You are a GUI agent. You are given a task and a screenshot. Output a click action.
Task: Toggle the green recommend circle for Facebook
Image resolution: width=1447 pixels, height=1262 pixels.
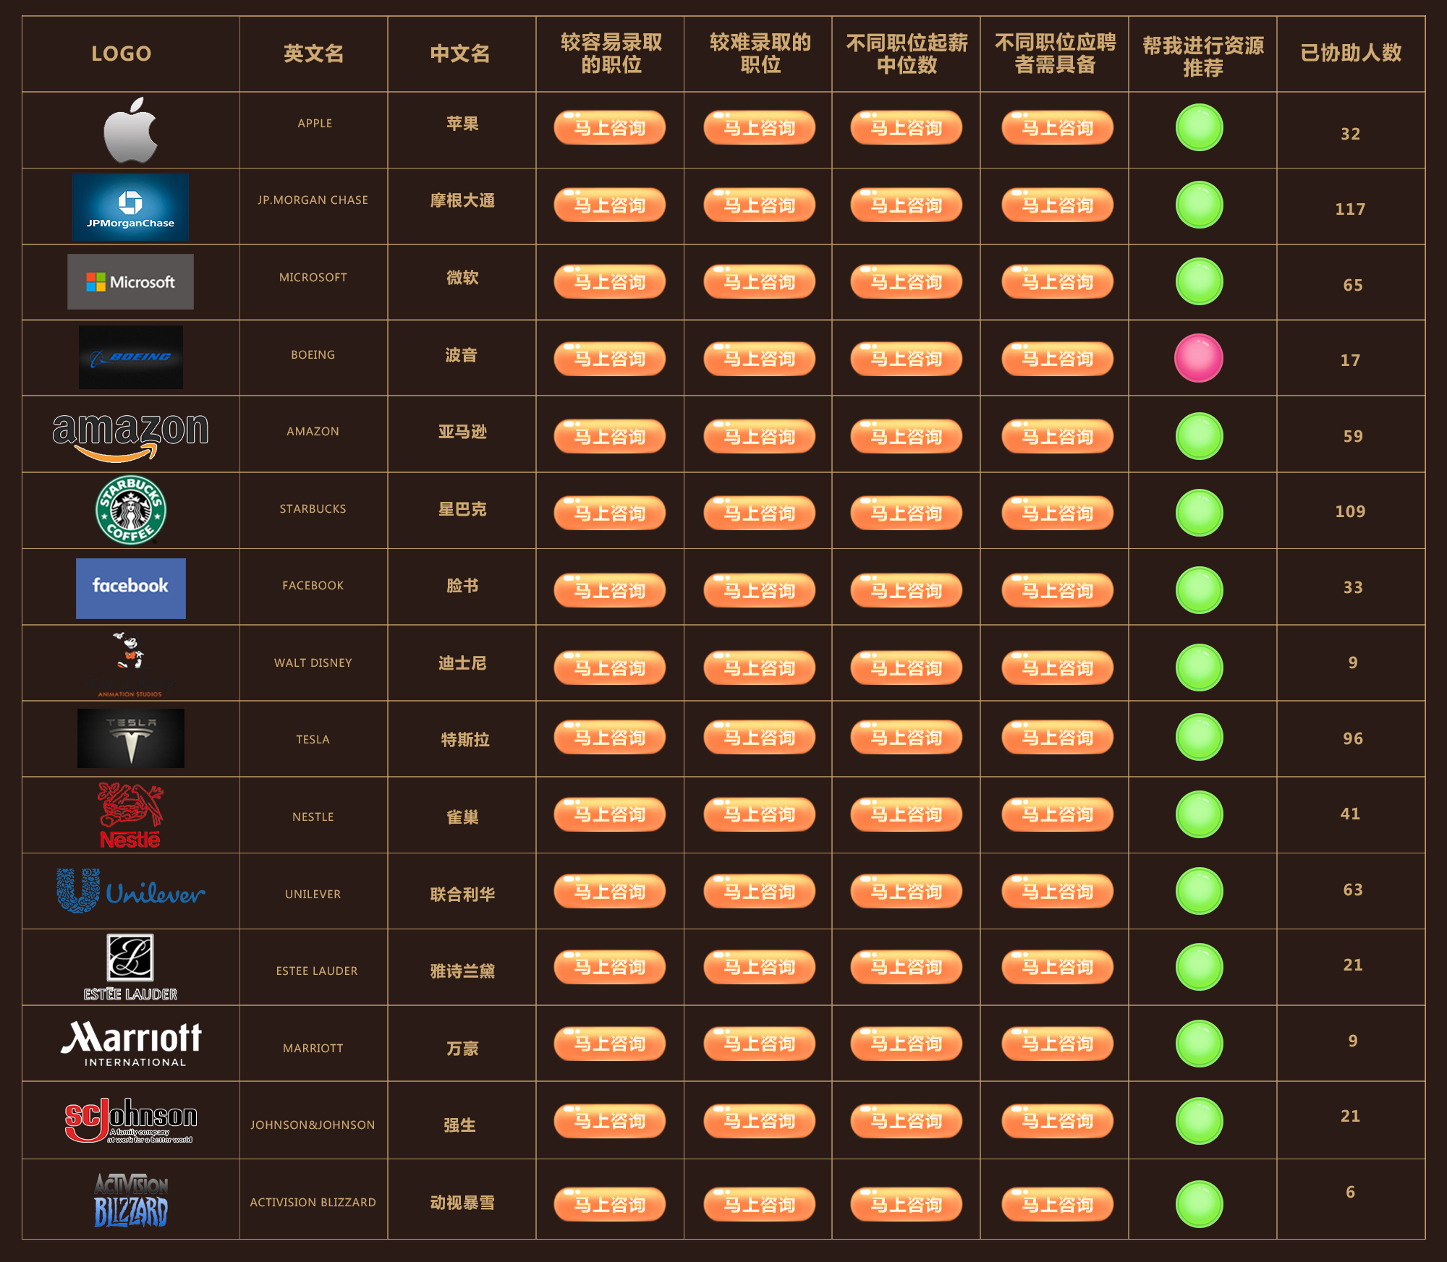pyautogui.click(x=1199, y=590)
